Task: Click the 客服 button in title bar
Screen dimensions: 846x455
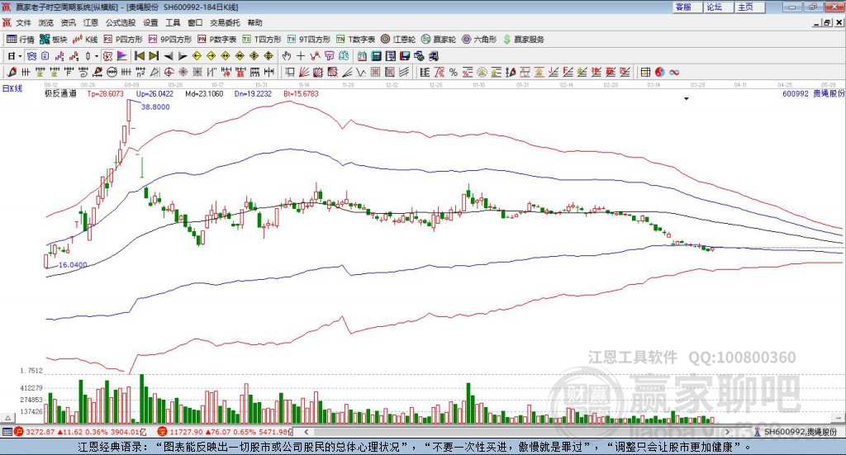Action: point(687,7)
